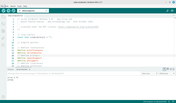Switch to the Output tab

tap(11, 69)
